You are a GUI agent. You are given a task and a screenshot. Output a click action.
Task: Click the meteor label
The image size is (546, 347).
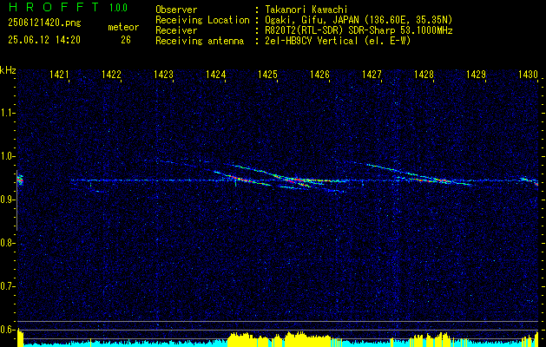click(123, 27)
